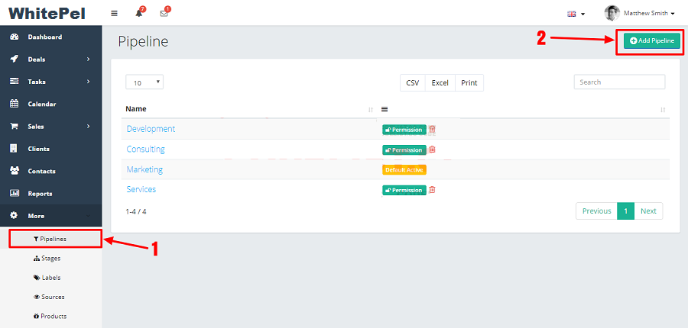Screen dimensions: 688x328
Task: Go to Next page in pagination
Action: [648, 211]
